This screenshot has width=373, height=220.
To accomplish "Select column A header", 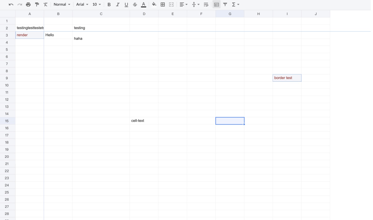I will click(30, 14).
